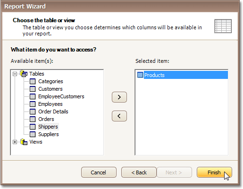Click the Tables folder icon
Screen dimensions: 243x189
(x=24, y=74)
